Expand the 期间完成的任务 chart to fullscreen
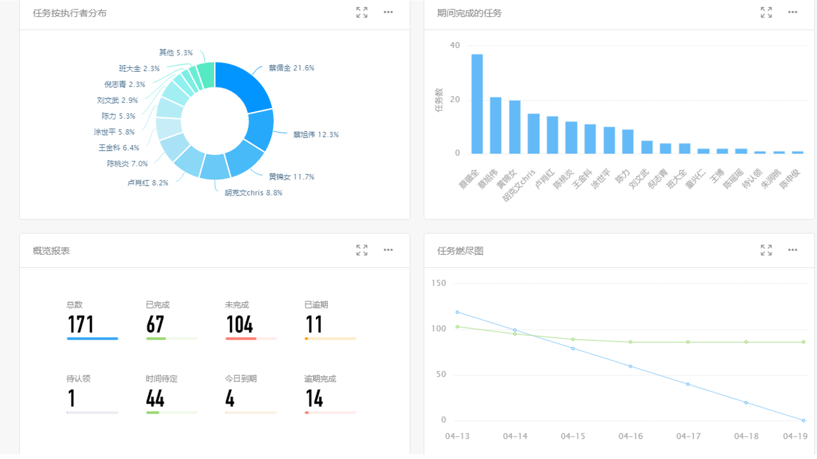Screen dimensions: 817x459 coord(766,13)
